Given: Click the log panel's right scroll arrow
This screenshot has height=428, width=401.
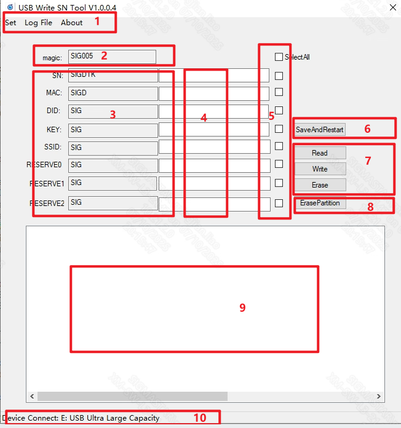Looking at the screenshot, I should (379, 397).
